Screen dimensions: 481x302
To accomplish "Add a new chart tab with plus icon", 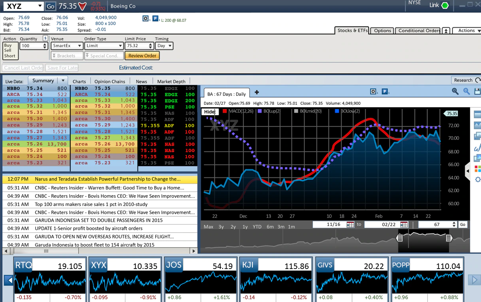I will (257, 92).
